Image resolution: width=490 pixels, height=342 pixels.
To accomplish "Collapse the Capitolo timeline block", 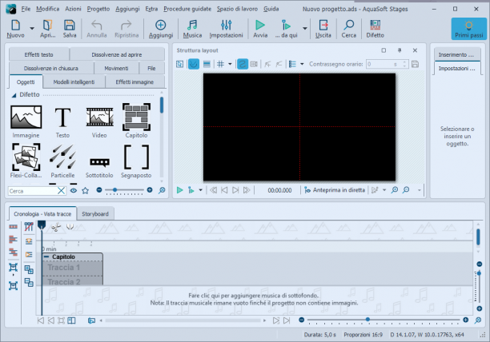I will [46, 256].
